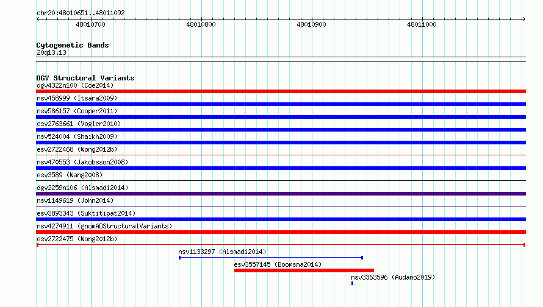Click the thin black esv3589 line
This screenshot has width=543, height=307.
[281, 180]
